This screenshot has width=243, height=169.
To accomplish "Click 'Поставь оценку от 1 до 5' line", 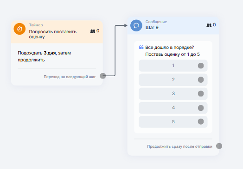I will [173, 54].
